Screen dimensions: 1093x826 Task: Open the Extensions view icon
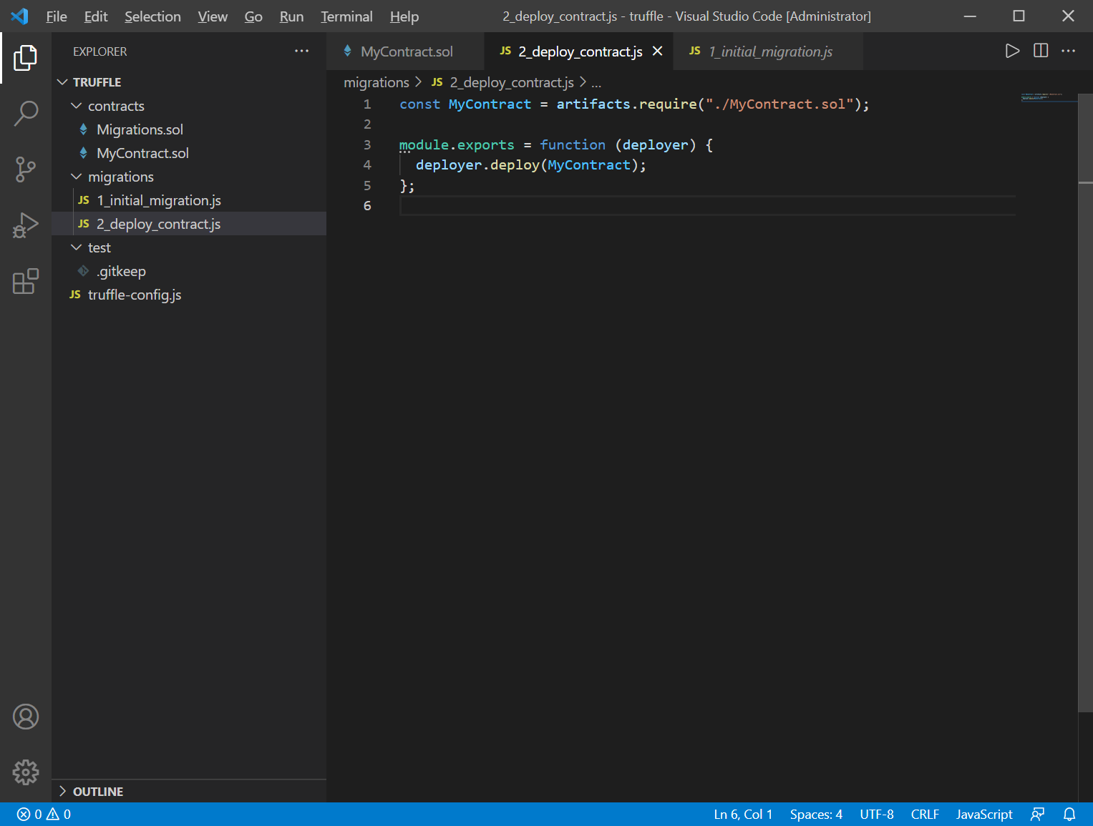pyautogui.click(x=26, y=281)
